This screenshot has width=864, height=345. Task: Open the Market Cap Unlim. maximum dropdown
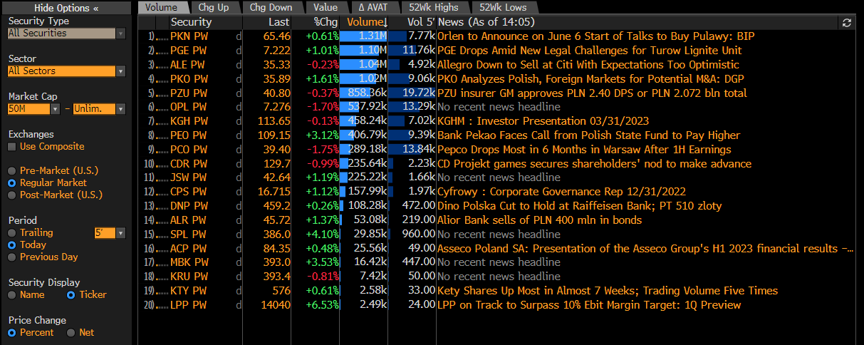[x=120, y=109]
